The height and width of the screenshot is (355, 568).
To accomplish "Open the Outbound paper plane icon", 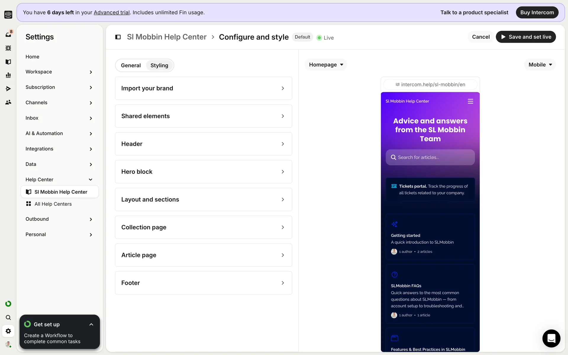I will [x=8, y=88].
